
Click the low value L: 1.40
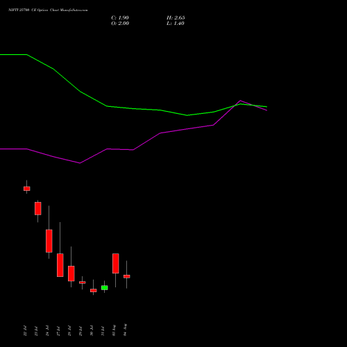(x=176, y=24)
